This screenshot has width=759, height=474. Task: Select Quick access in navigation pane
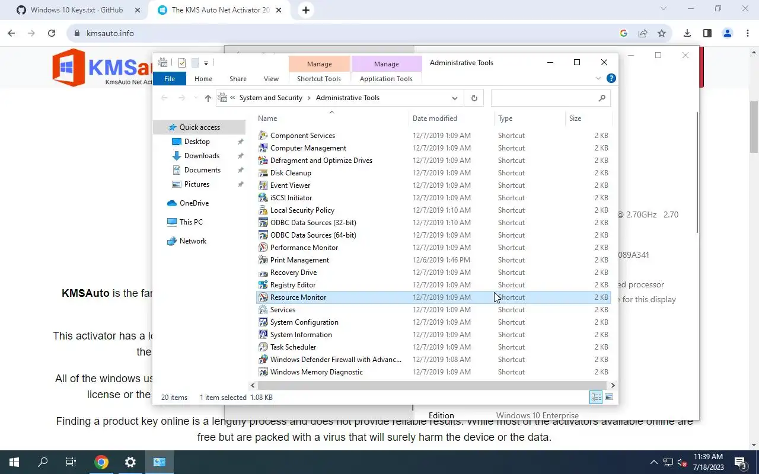click(199, 127)
